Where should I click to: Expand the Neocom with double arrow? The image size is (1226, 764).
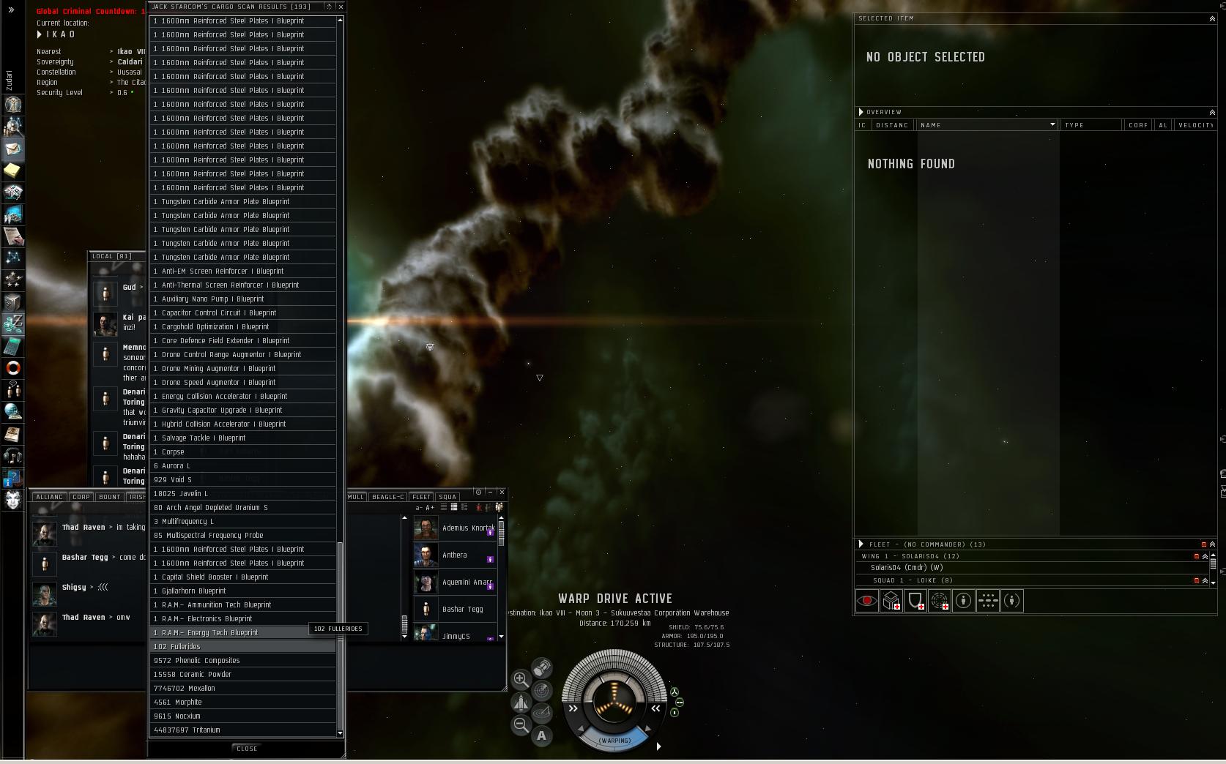pos(11,10)
